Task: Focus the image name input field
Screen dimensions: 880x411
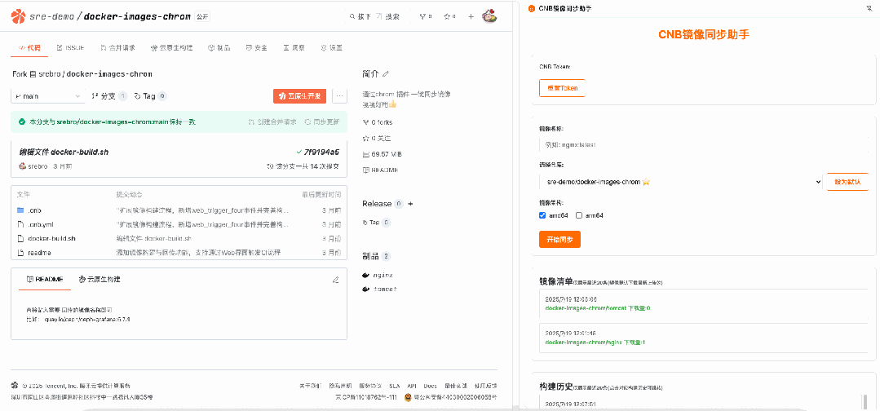Action: [704, 144]
